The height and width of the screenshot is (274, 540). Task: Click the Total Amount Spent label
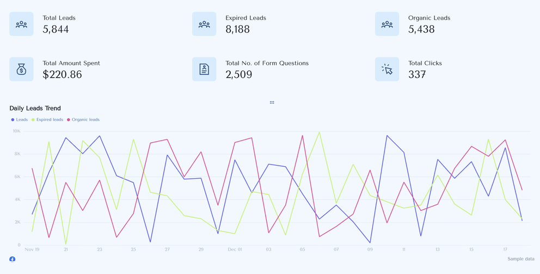pyautogui.click(x=71, y=63)
